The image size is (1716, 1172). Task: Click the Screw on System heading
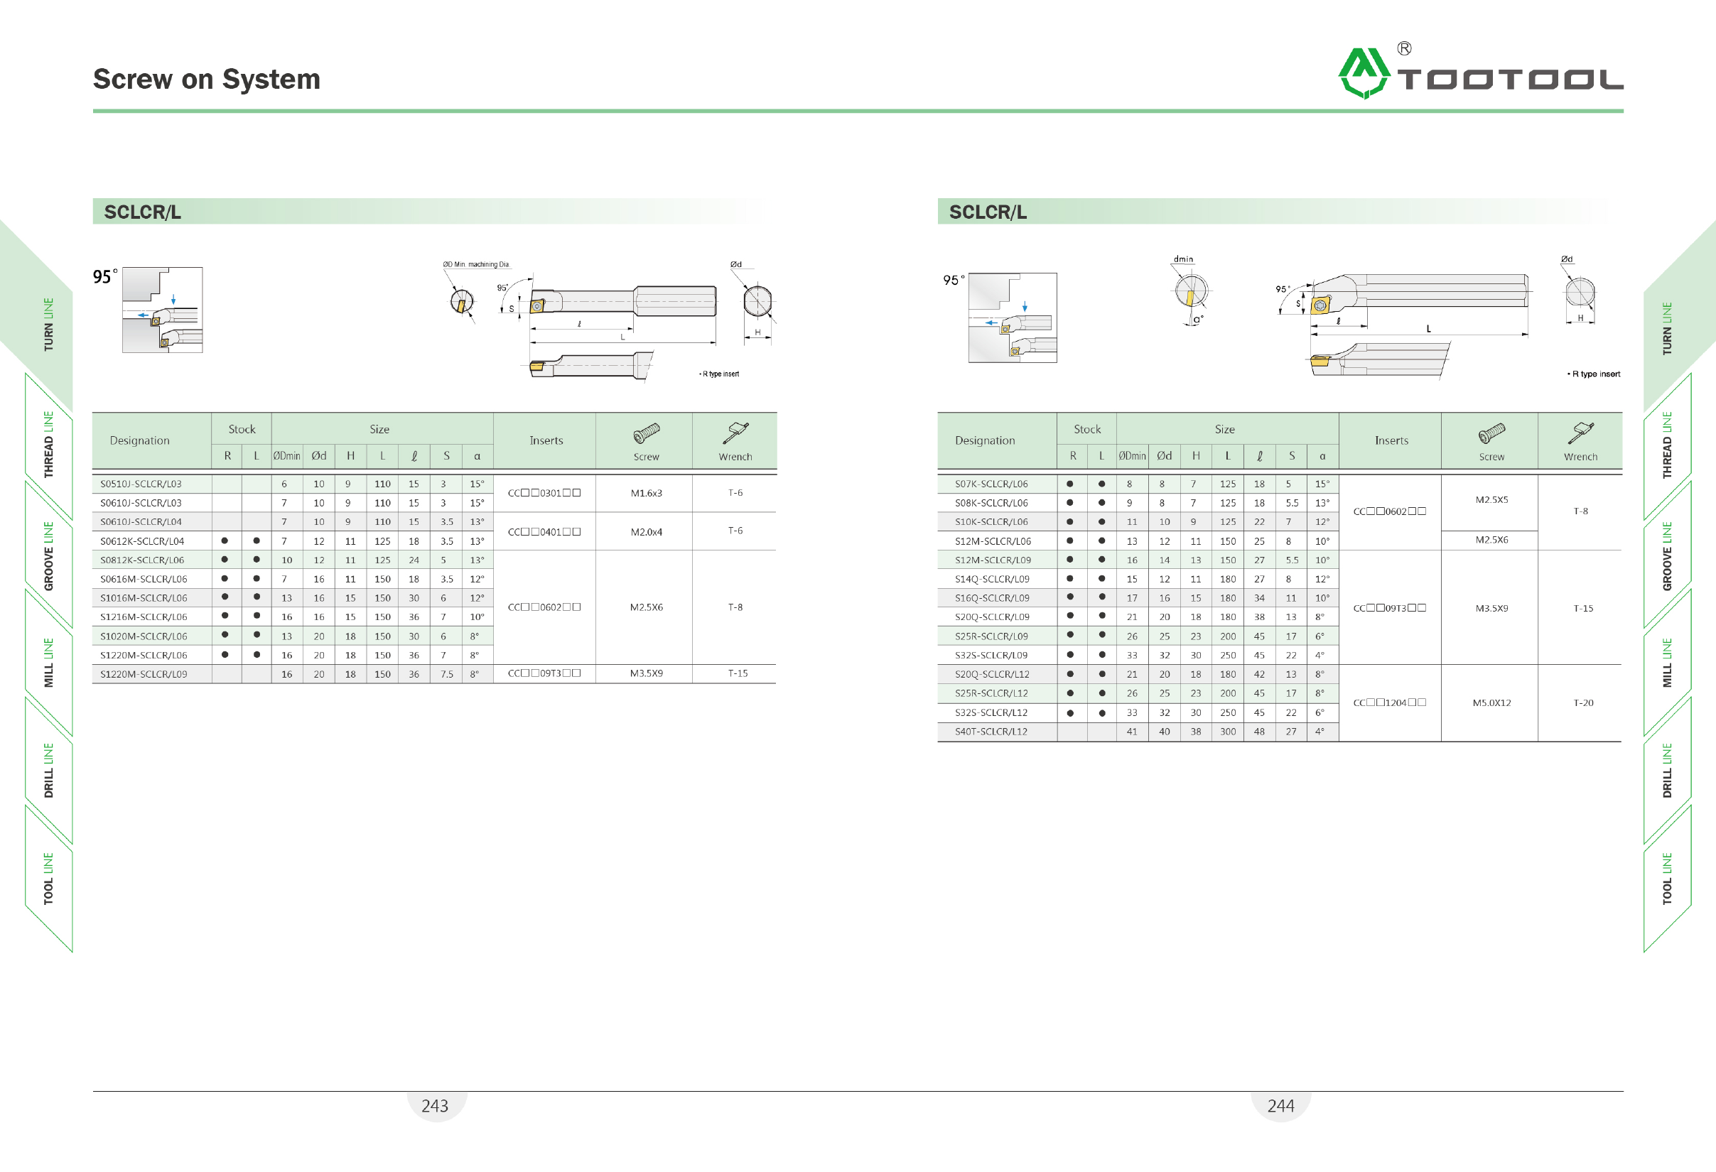tap(207, 79)
